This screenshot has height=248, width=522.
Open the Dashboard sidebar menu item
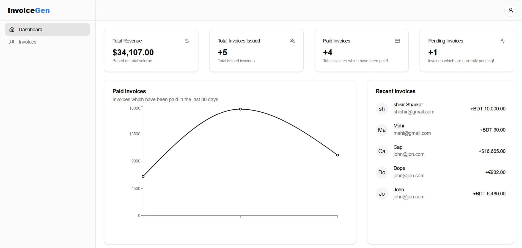47,30
